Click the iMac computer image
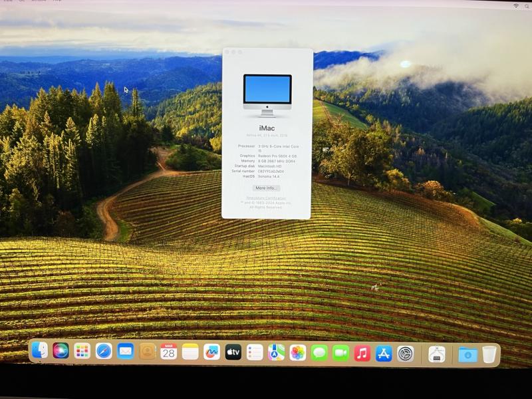This screenshot has width=532, height=399. coord(267,96)
